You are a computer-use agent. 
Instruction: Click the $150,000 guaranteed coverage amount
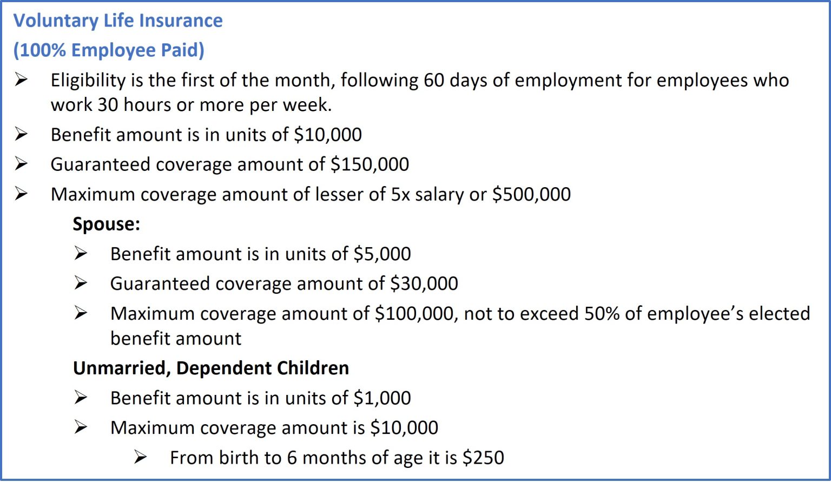tap(370, 164)
